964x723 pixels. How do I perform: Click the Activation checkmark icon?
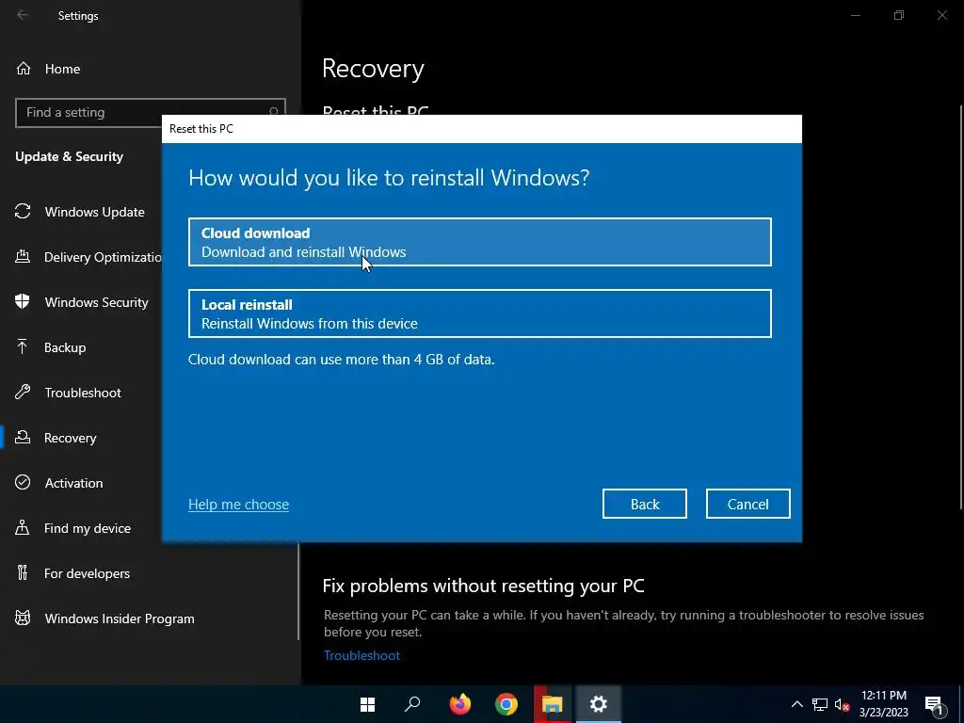[23, 483]
